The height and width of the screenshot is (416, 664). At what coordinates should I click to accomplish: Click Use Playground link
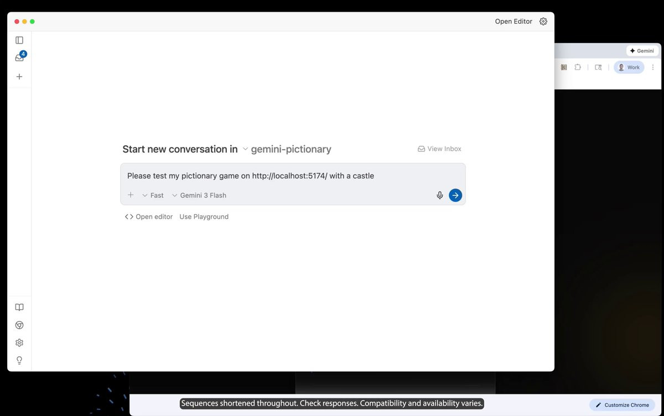tap(204, 217)
